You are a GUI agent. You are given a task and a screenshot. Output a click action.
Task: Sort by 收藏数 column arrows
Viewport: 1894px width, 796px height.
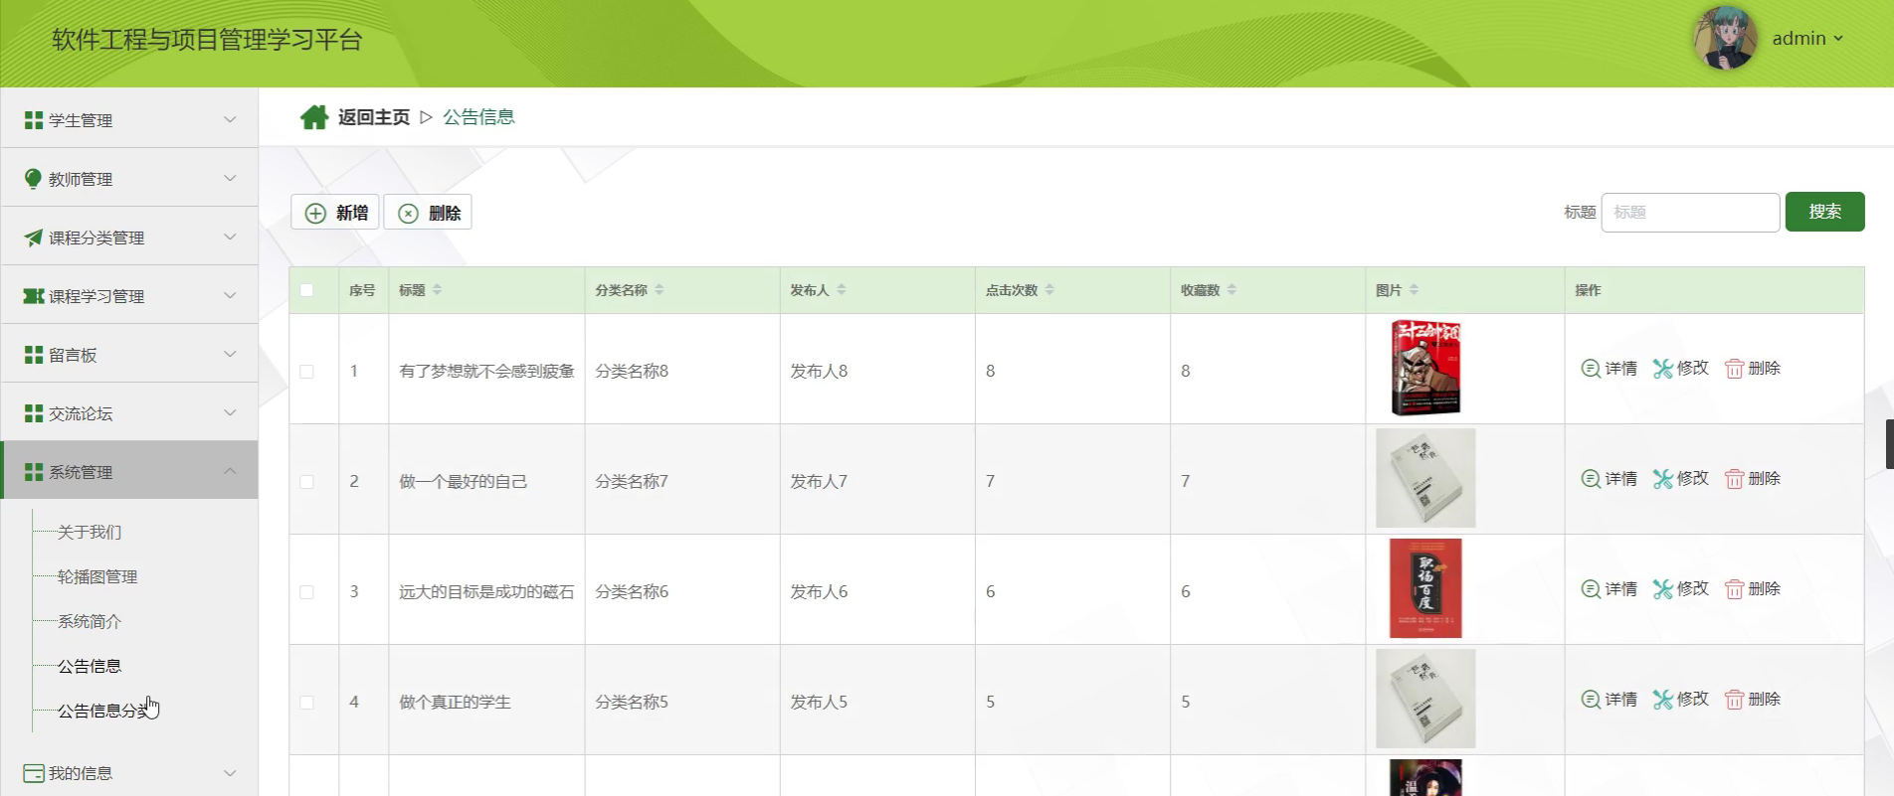(1231, 290)
